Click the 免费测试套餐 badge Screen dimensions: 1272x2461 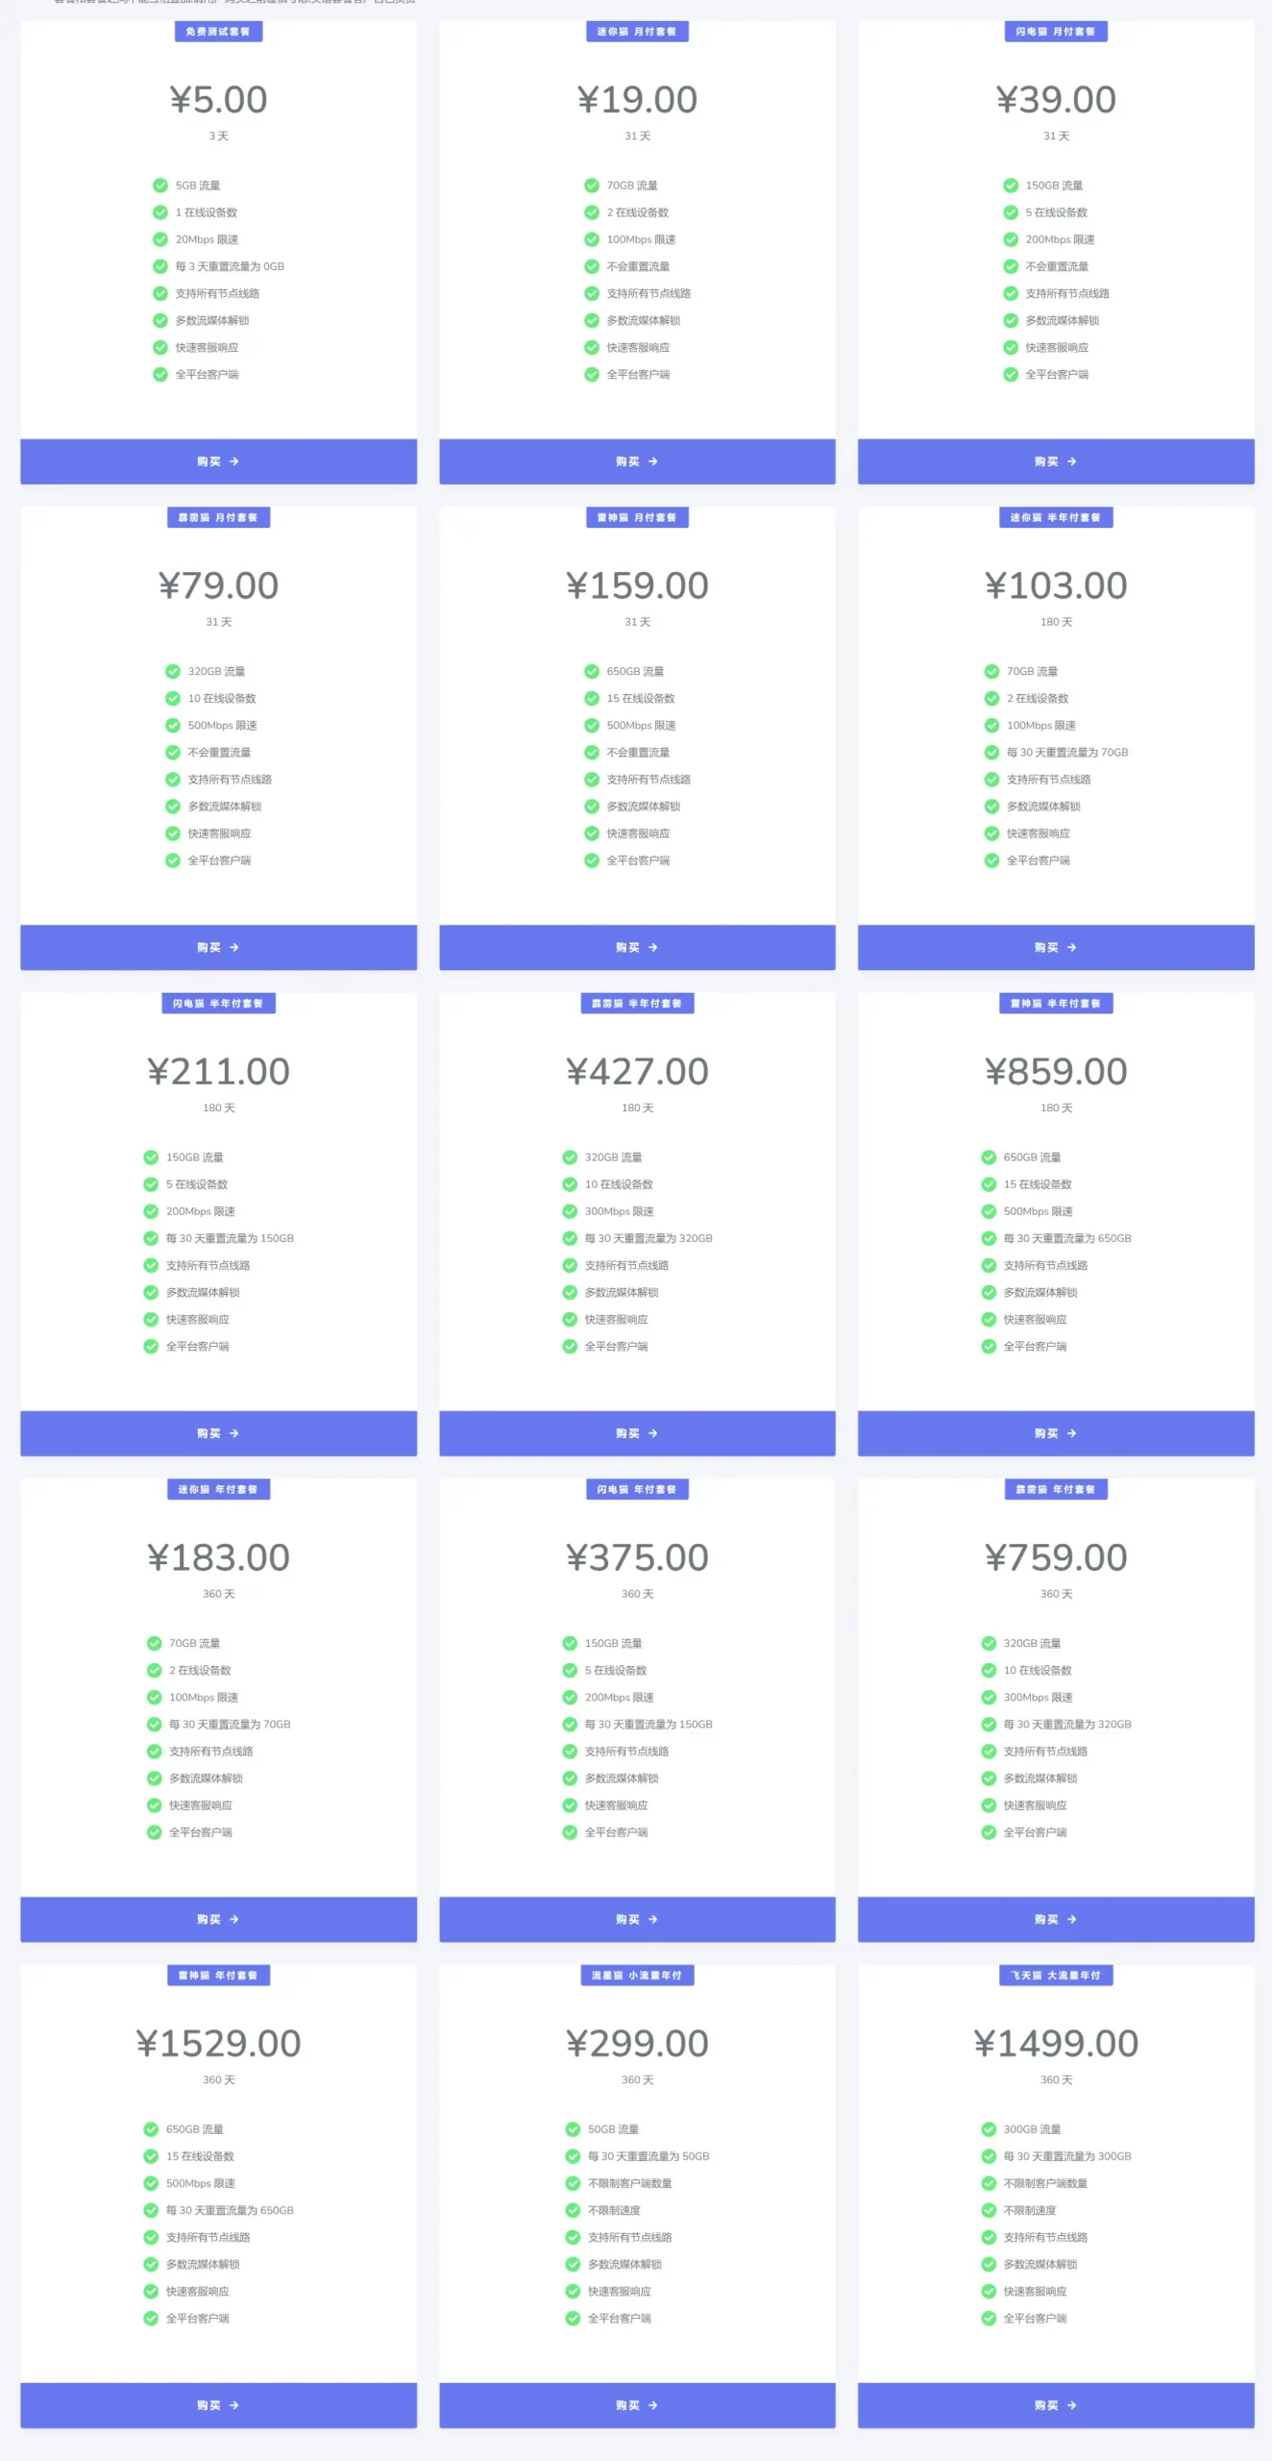pyautogui.click(x=218, y=32)
